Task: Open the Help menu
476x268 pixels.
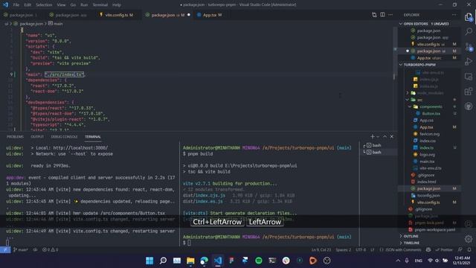Action: [117, 5]
